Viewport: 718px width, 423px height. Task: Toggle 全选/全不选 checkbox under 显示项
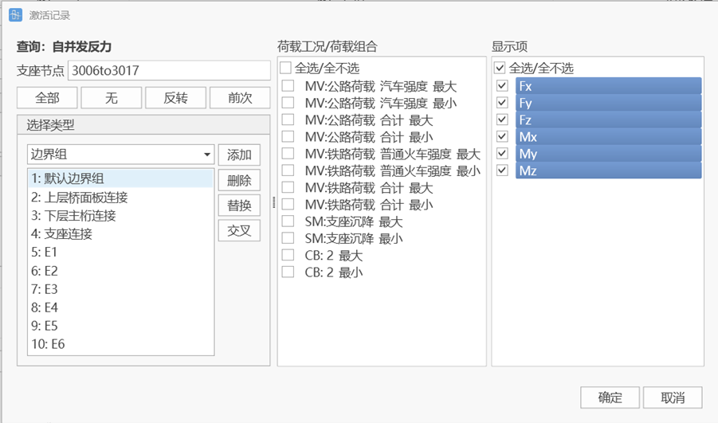point(500,69)
